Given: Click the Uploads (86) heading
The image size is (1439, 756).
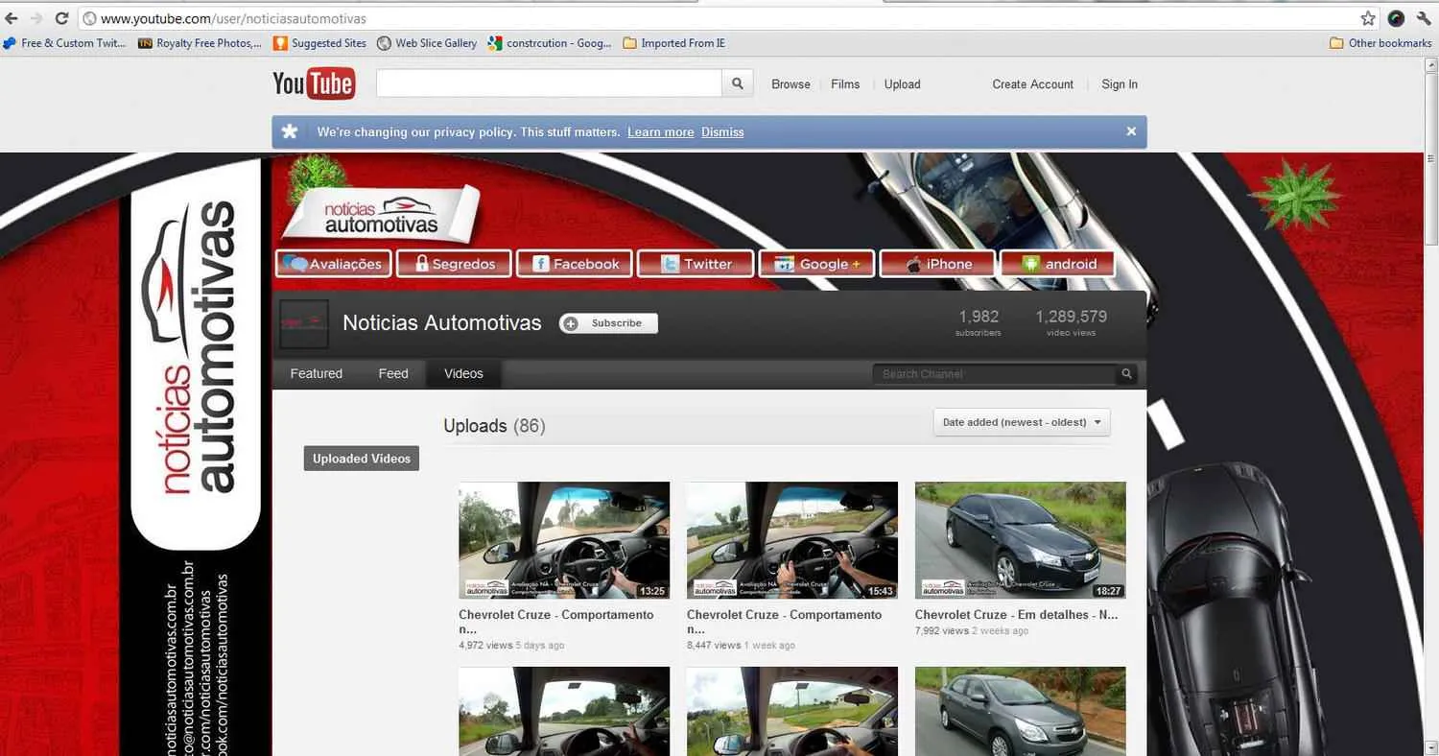Looking at the screenshot, I should click(x=494, y=426).
